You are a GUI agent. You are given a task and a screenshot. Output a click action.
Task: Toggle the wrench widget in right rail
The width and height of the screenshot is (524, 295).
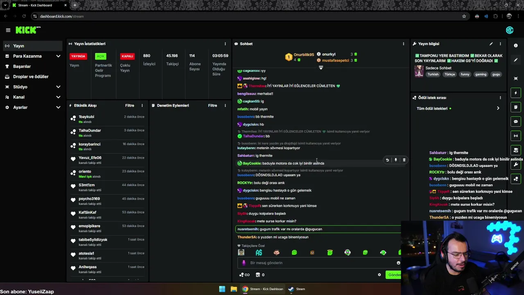pyautogui.click(x=516, y=164)
